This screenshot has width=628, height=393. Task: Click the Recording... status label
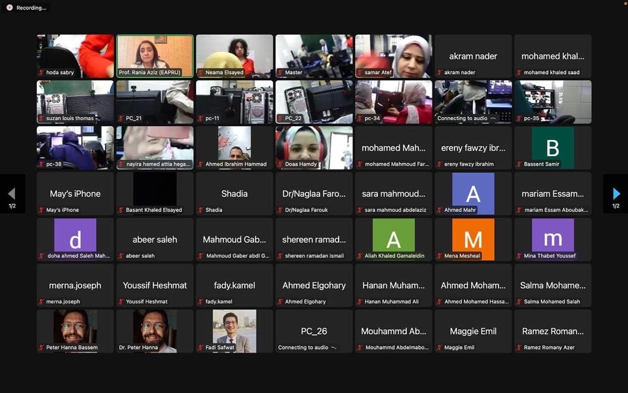pos(31,7)
